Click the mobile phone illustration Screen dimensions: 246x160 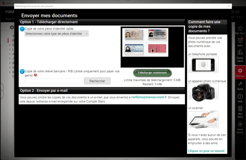203,65
